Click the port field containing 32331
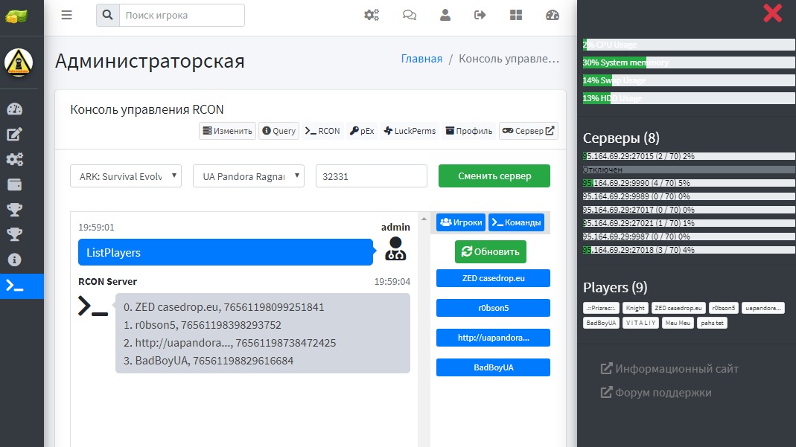Screen dimensions: 796x447 (371, 176)
